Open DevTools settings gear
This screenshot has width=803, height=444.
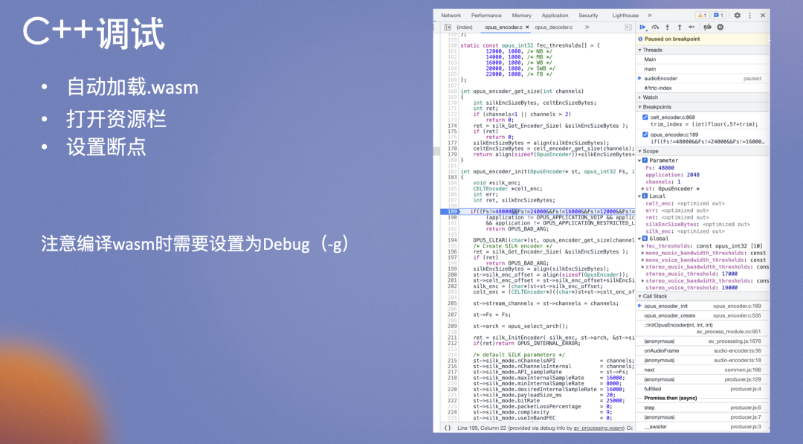737,16
